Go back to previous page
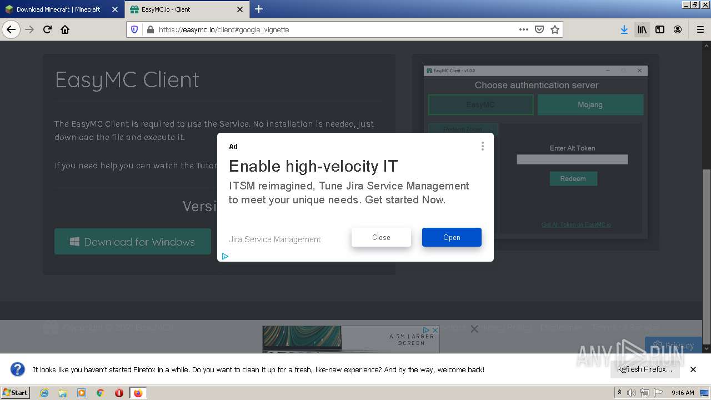 tap(11, 29)
